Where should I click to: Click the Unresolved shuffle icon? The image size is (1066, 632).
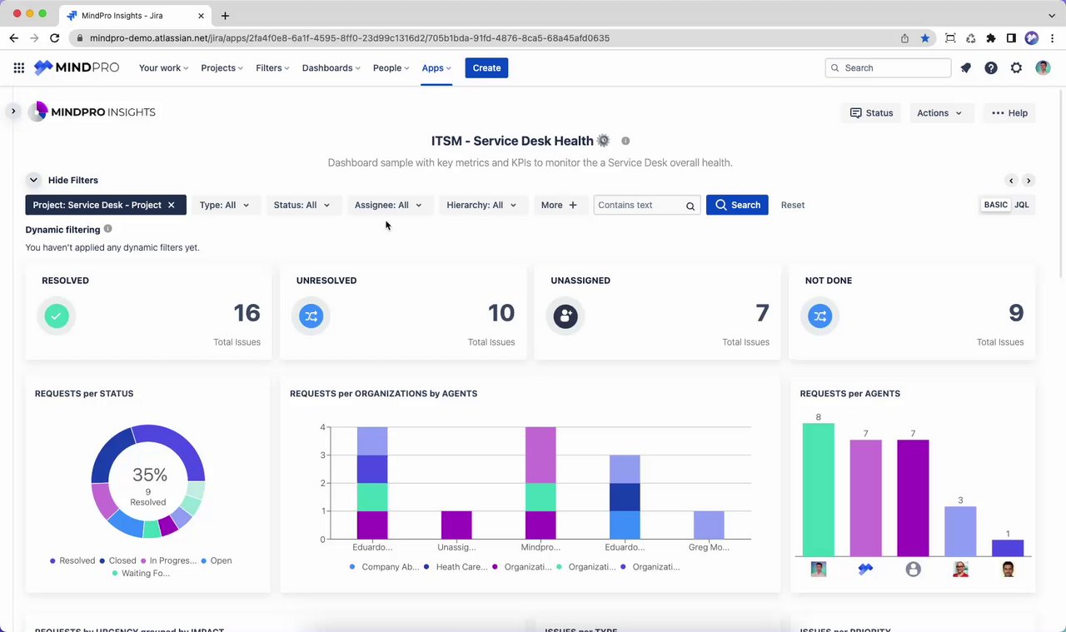311,316
